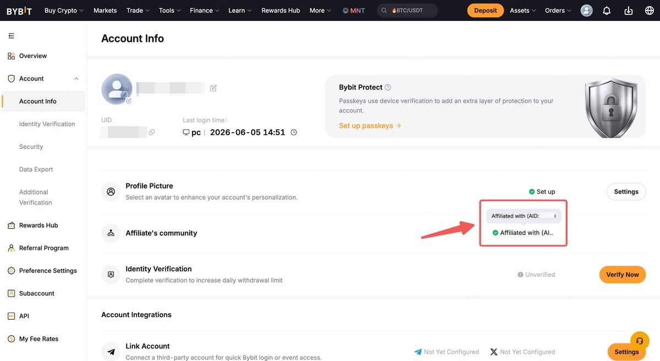Expand the Finance dropdown menu
This screenshot has height=361, width=660.
click(204, 10)
